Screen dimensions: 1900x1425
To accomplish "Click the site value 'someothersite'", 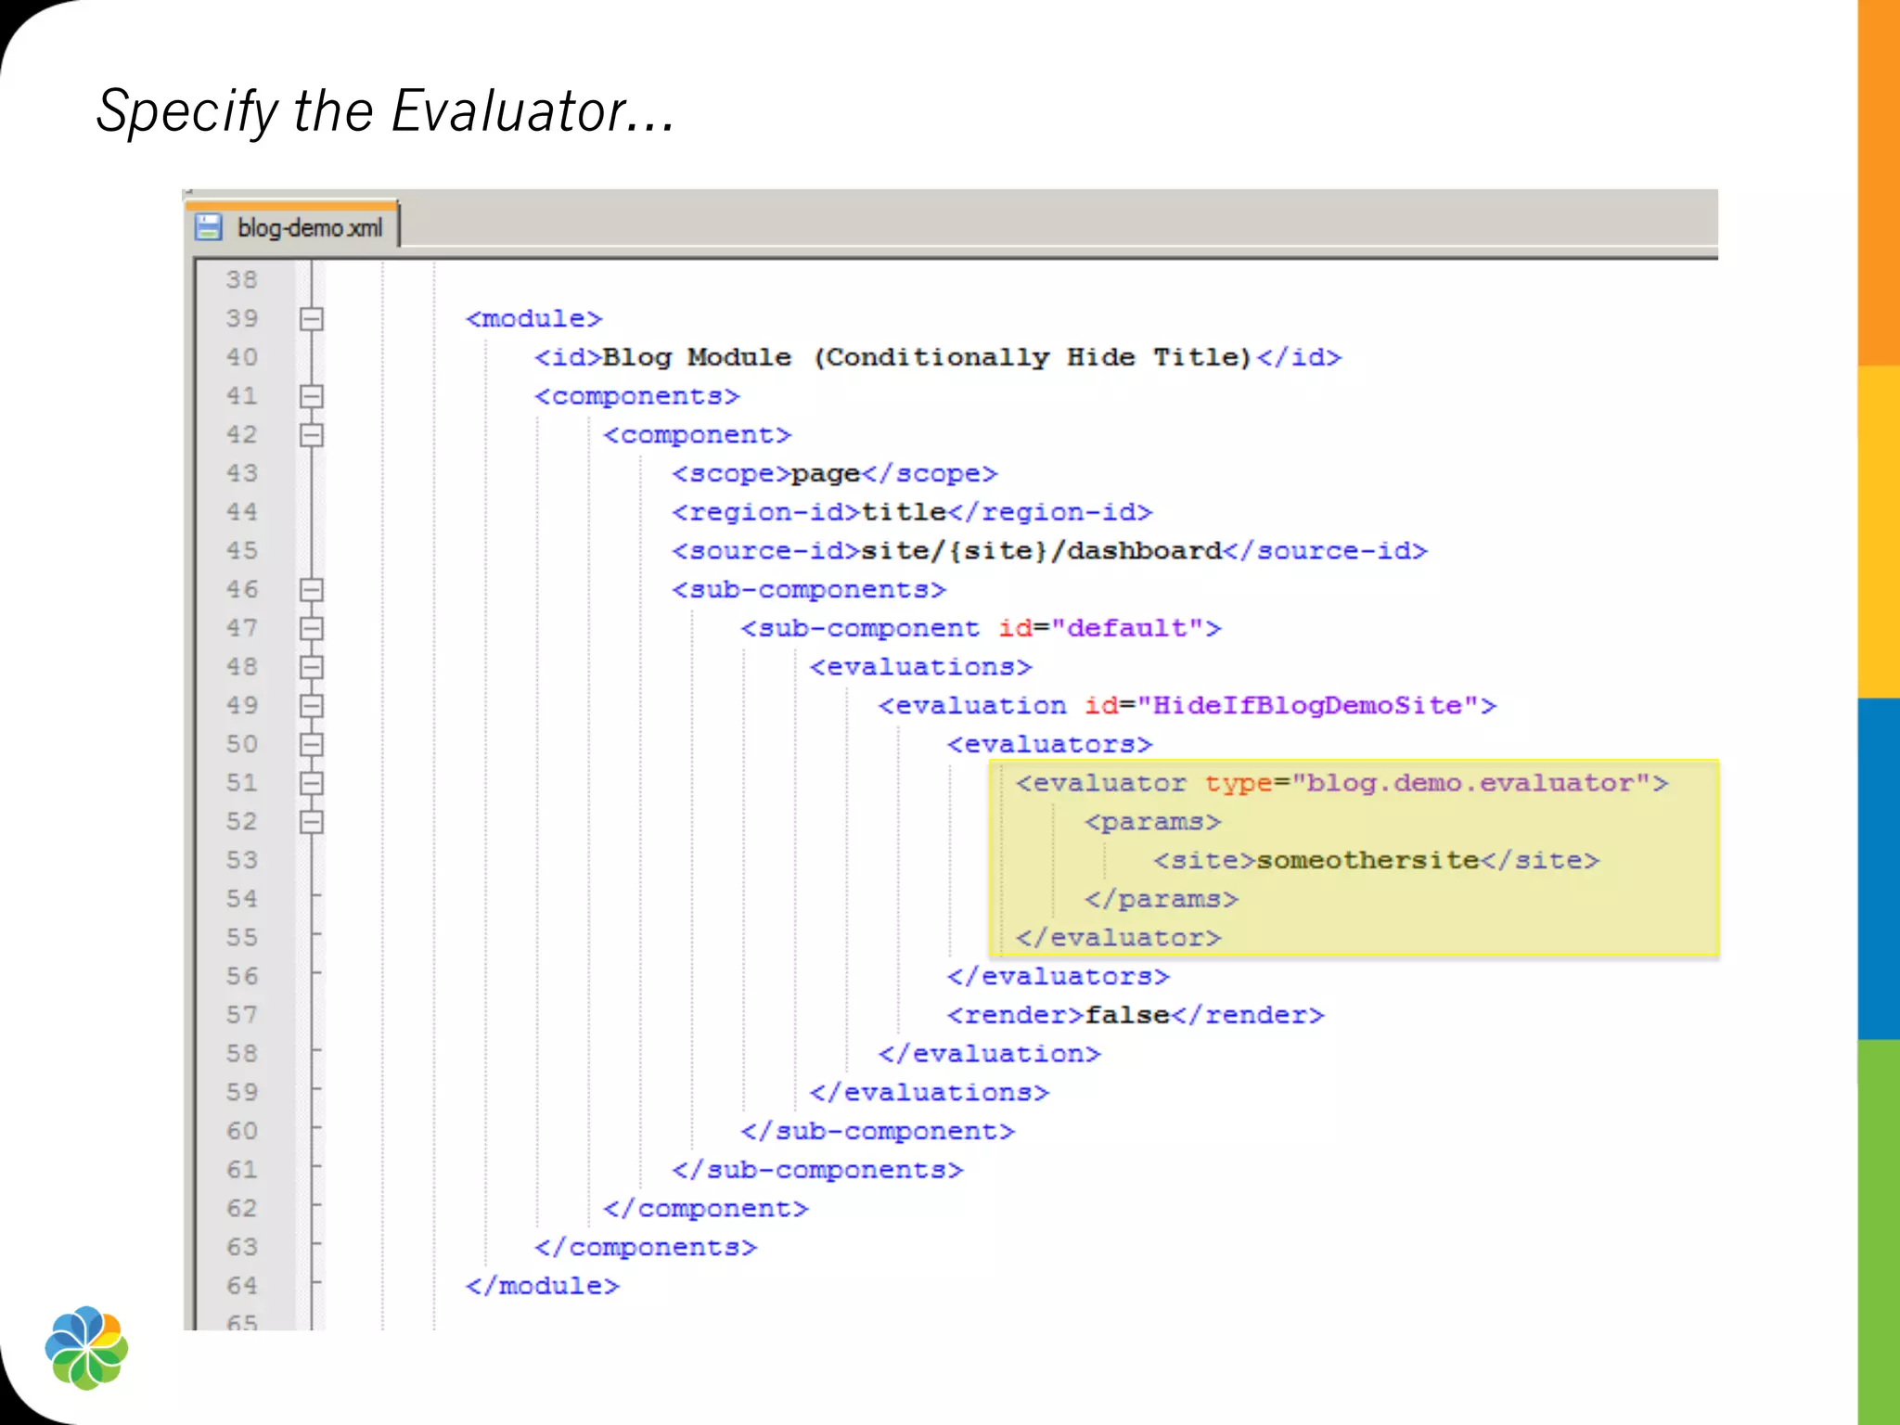I will 1368,860.
